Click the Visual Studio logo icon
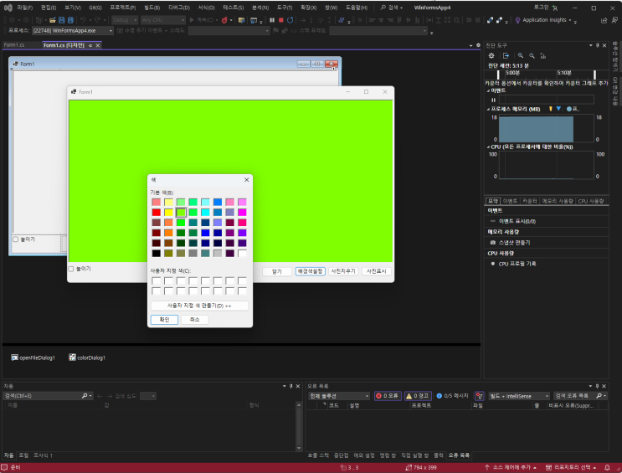The height and width of the screenshot is (473, 622). coord(8,8)
